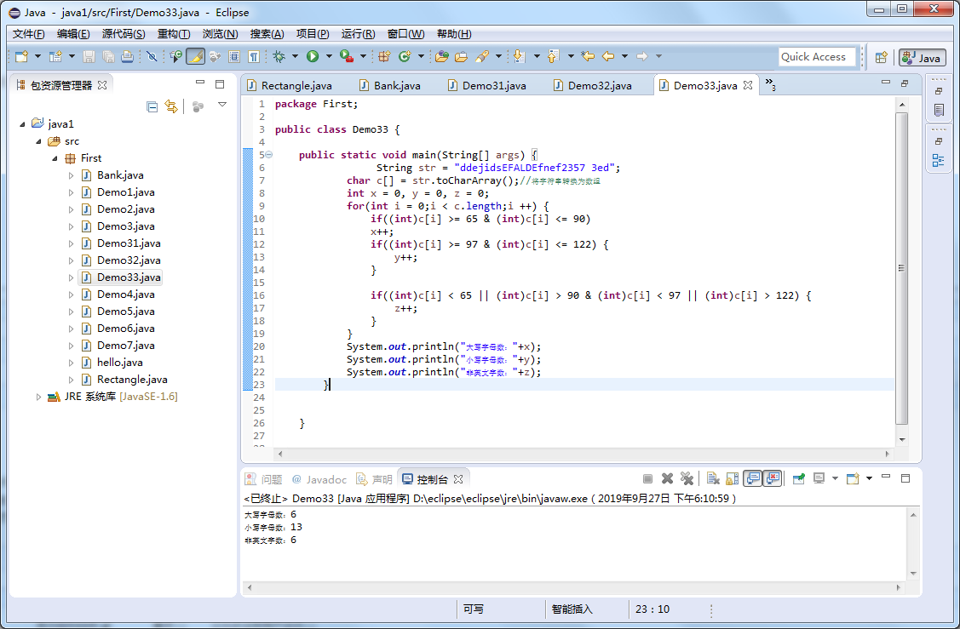Viewport: 960px width, 629px height.
Task: Remove All Terminated Launches in console
Action: pyautogui.click(x=687, y=478)
